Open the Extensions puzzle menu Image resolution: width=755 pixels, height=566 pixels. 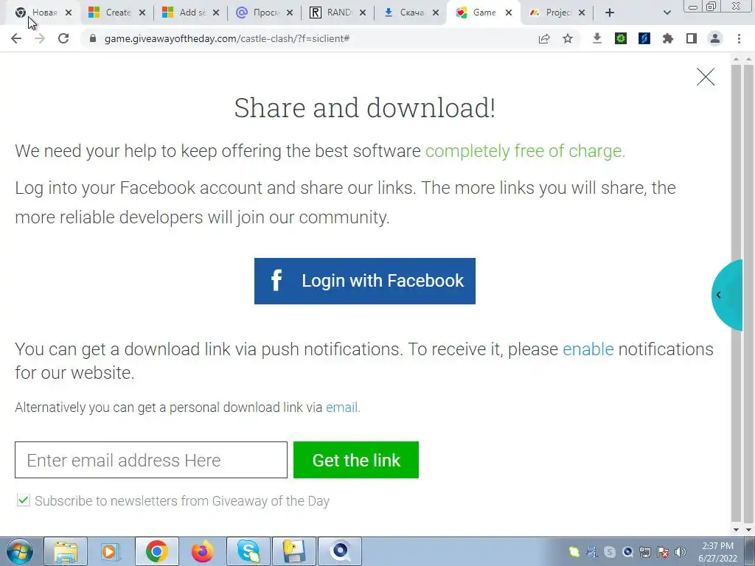point(668,38)
